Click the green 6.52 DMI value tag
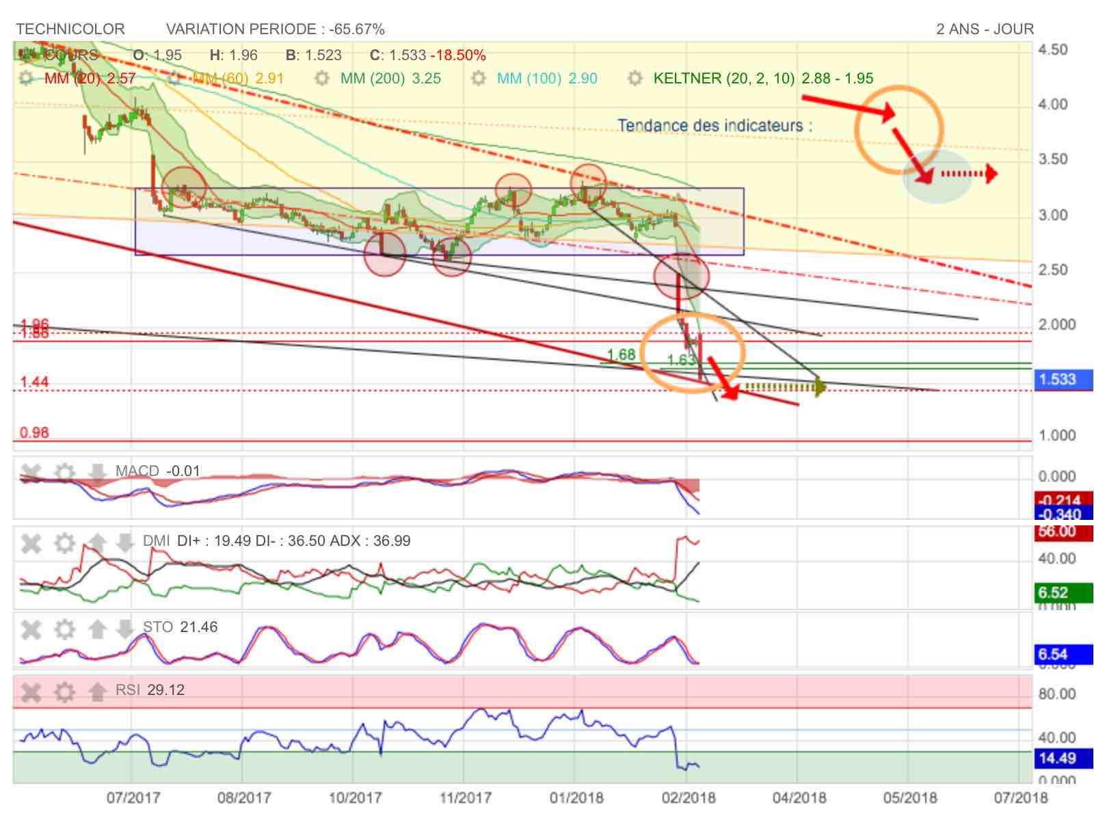1094x814 pixels. click(x=1064, y=593)
